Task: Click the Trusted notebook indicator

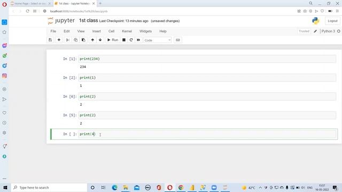Action: click(x=304, y=31)
